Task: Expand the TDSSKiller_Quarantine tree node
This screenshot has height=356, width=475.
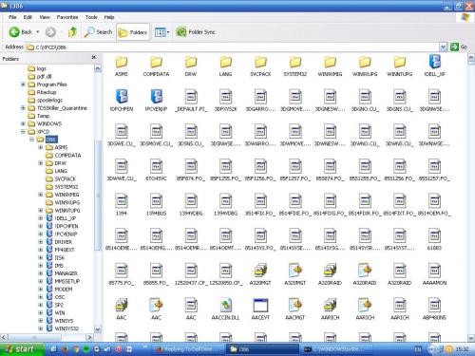Action: pyautogui.click(x=23, y=108)
